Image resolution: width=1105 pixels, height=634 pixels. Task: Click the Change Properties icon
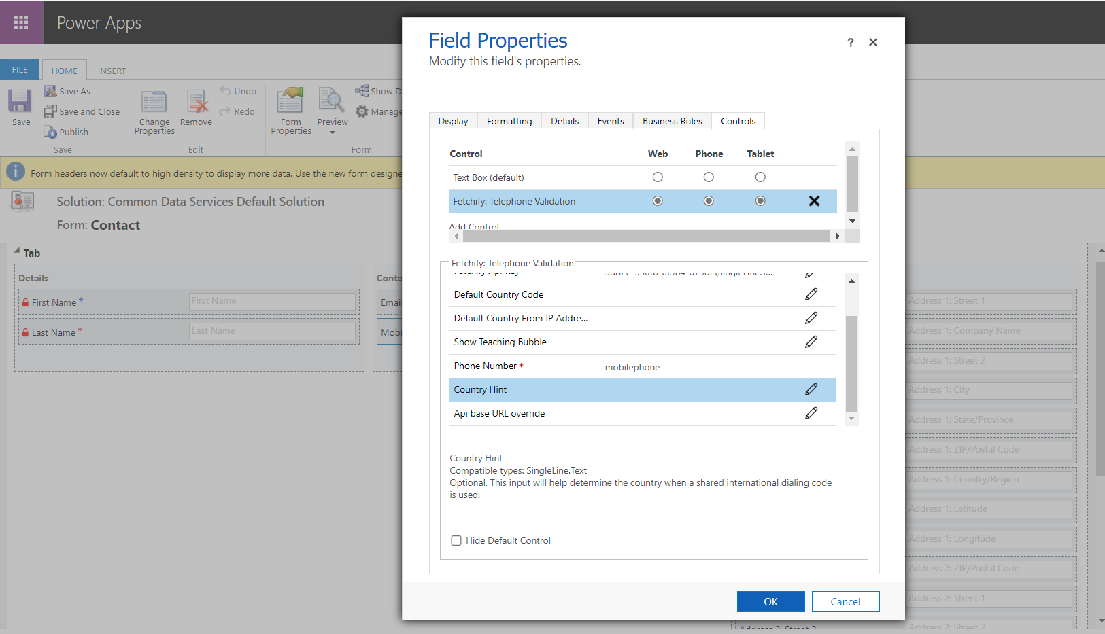point(154,101)
